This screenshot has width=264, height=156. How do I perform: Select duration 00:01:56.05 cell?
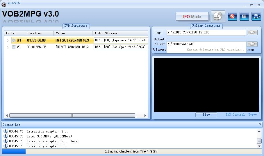(x=36, y=47)
